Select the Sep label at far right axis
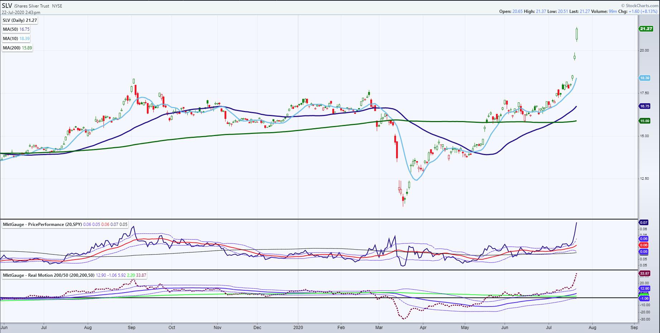Screen dimensions: 660x333 (x=634, y=327)
